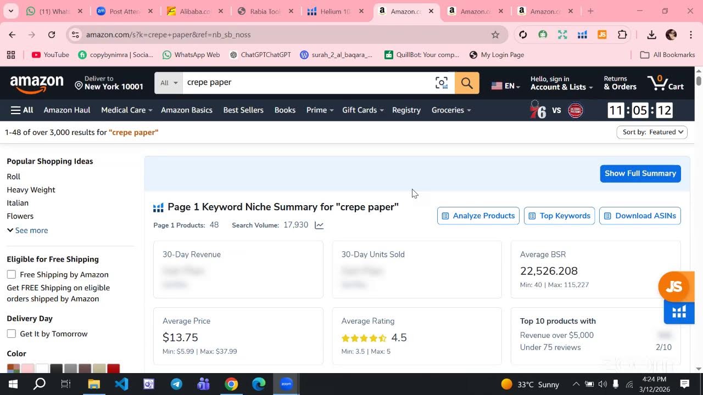The width and height of the screenshot is (703, 395).
Task: Open Returns & Orders
Action: (x=620, y=83)
